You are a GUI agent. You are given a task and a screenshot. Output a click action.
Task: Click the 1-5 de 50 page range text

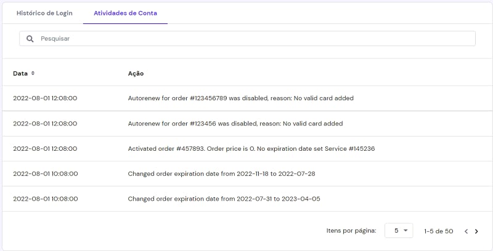tap(439, 231)
